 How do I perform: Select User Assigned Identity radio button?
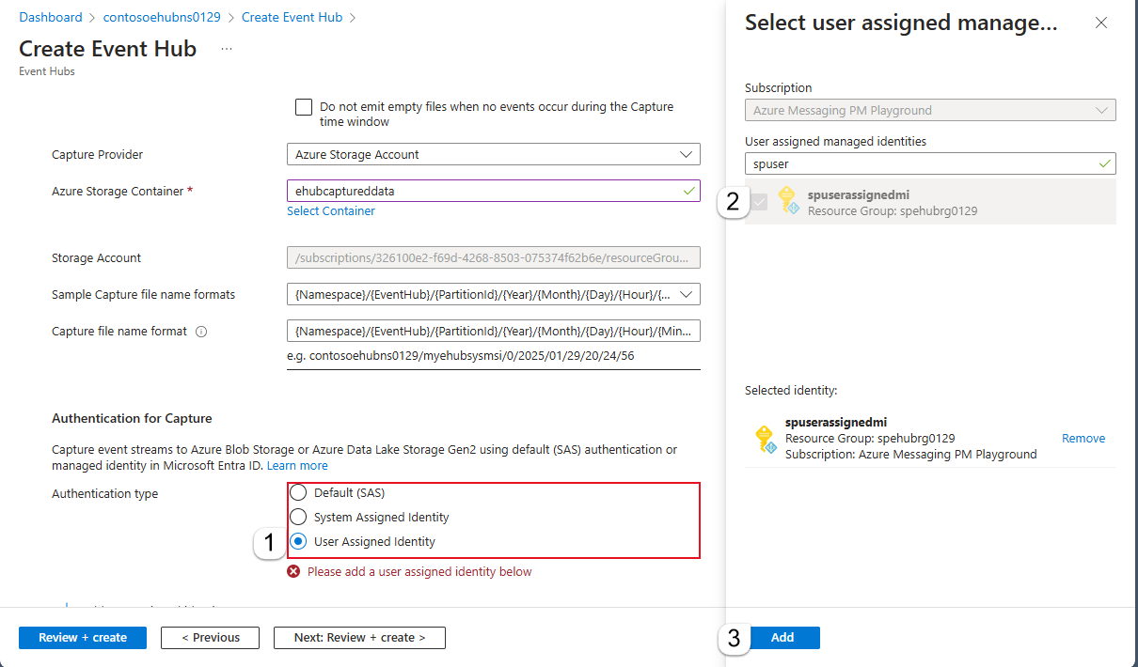point(298,541)
